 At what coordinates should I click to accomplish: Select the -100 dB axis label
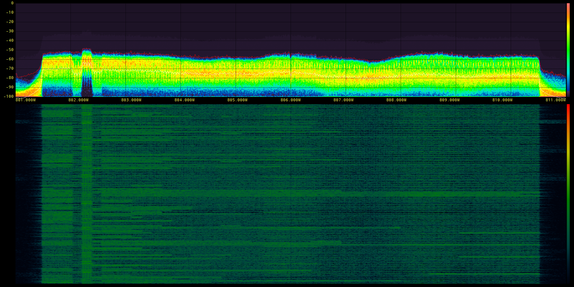coord(9,96)
